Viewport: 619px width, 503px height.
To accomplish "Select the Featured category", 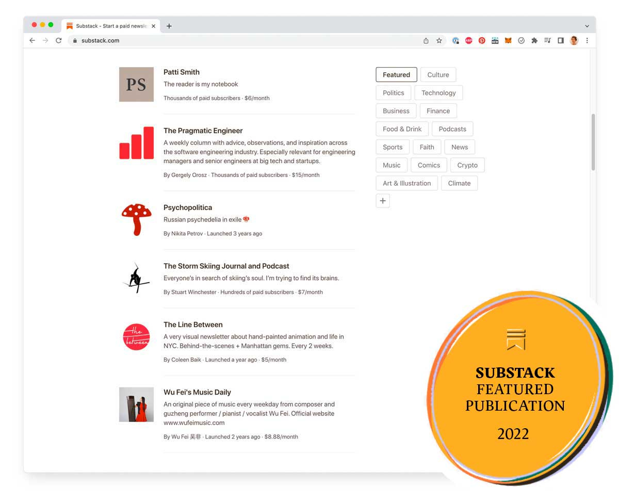I will point(396,75).
